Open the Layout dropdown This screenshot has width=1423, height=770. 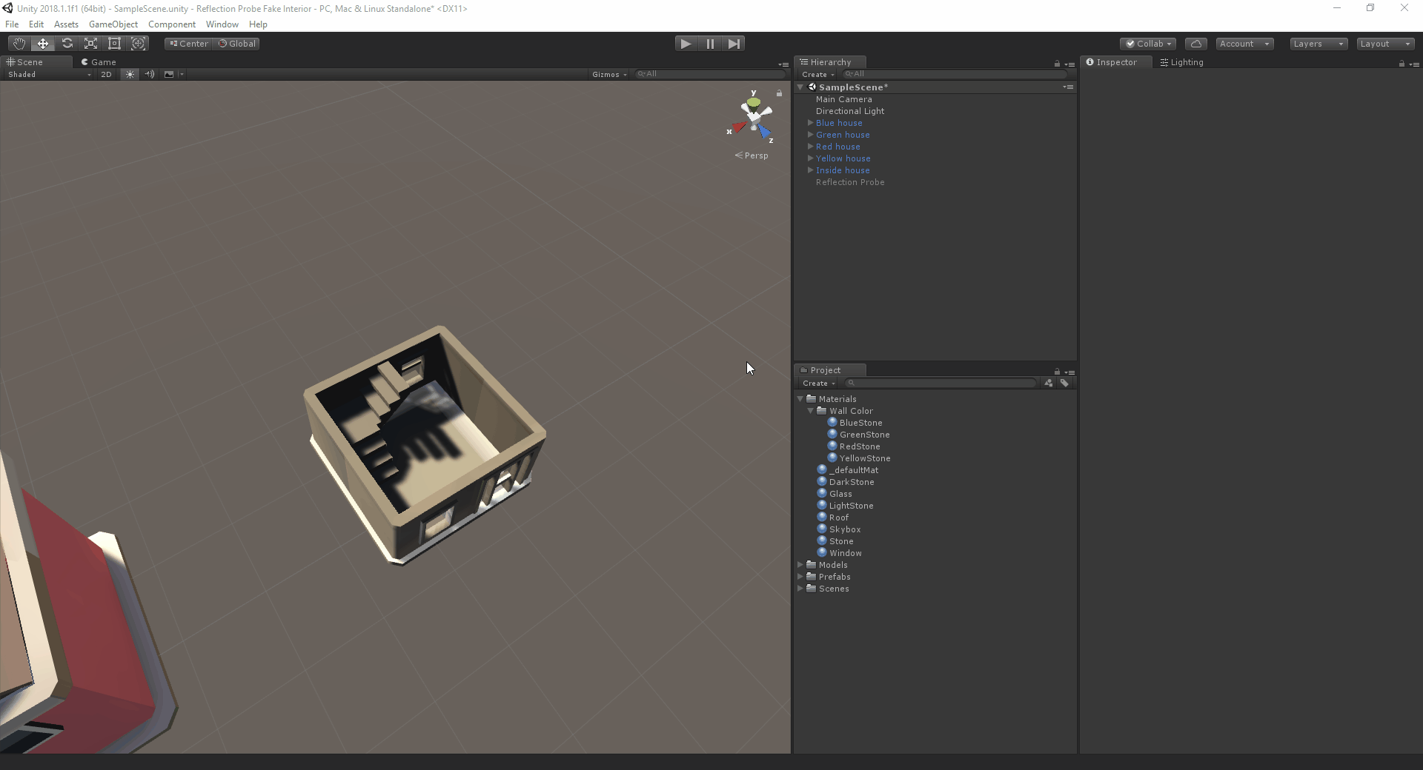click(x=1385, y=44)
